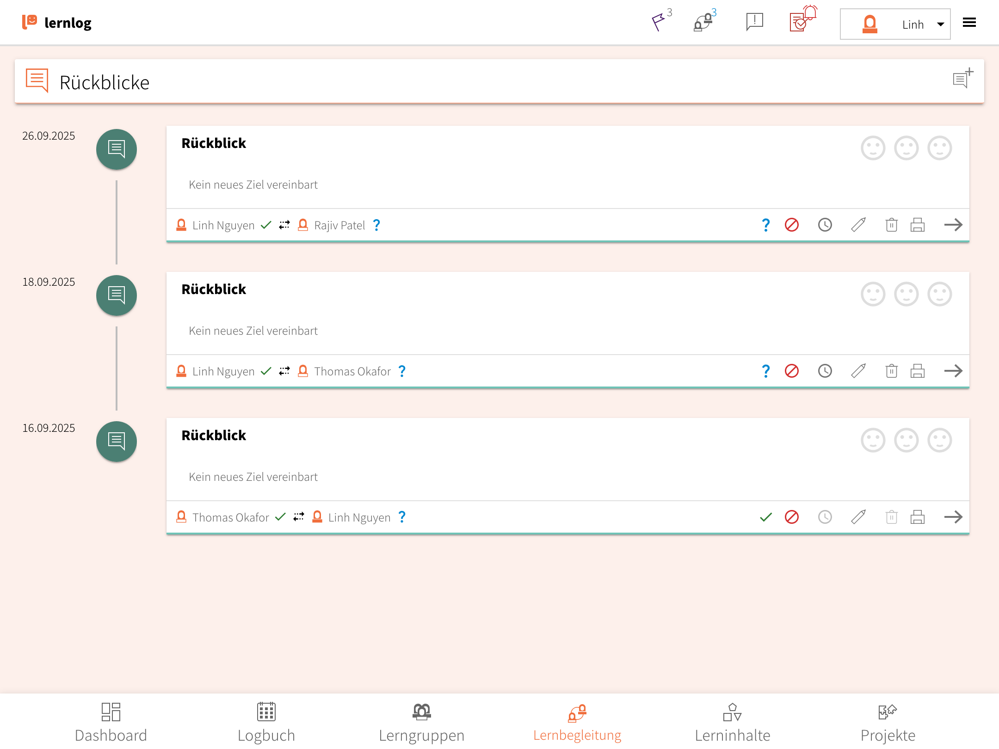The height and width of the screenshot is (749, 999).
Task: Edit the 26.09.2025 Rückblick with pencil
Action: (x=858, y=225)
